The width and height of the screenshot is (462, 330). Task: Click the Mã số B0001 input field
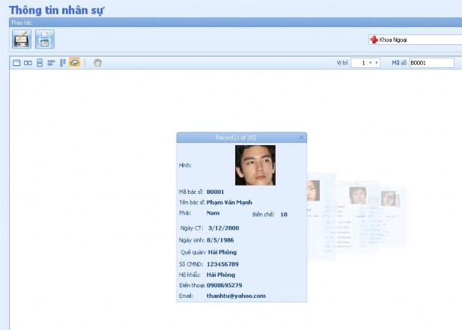[x=431, y=63]
